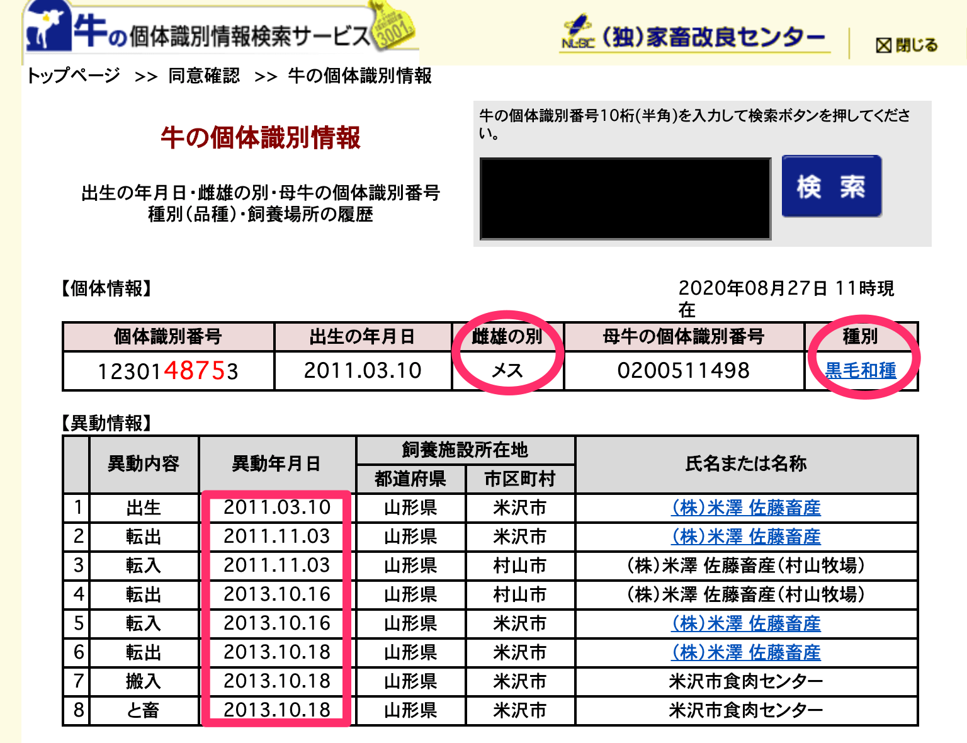
Task: Click red page title 牛の個体識別情報
Action: 261,137
